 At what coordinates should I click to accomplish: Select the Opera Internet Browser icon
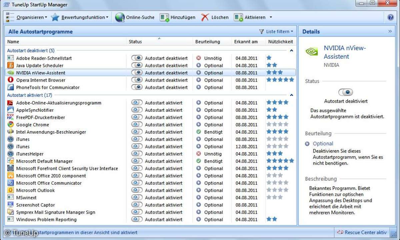(x=10, y=80)
